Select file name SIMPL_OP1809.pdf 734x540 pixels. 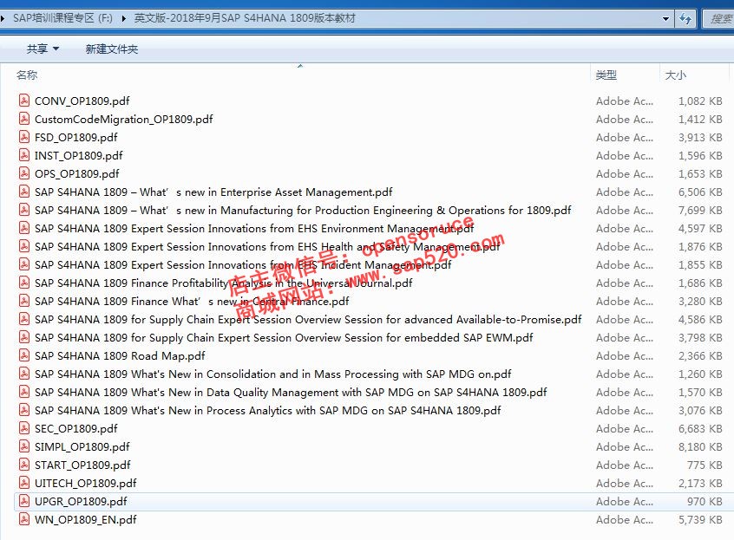pyautogui.click(x=82, y=447)
